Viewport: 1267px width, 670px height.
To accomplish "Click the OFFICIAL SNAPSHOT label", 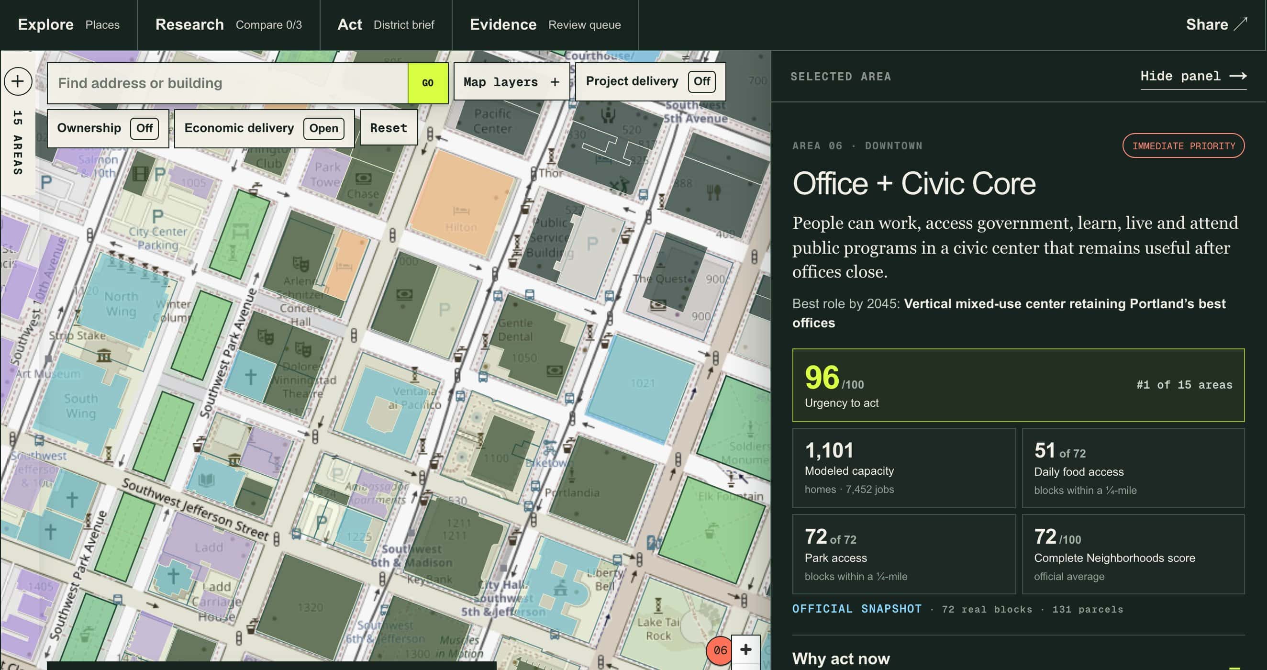I will coord(857,609).
